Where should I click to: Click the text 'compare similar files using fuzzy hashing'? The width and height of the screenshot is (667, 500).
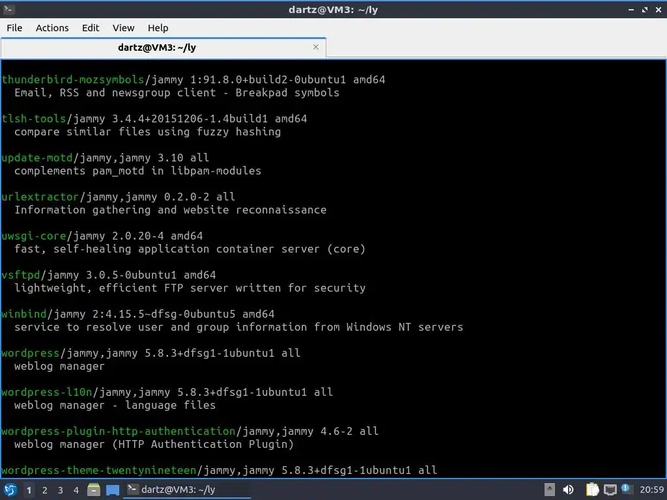[148, 132]
